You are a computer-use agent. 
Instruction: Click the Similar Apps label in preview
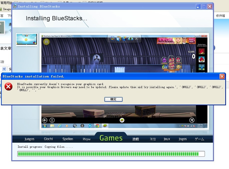pyautogui.click(x=202, y=45)
